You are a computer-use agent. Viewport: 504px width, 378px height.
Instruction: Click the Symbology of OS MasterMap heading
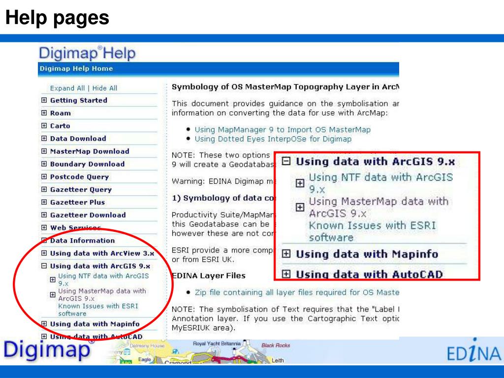point(285,87)
